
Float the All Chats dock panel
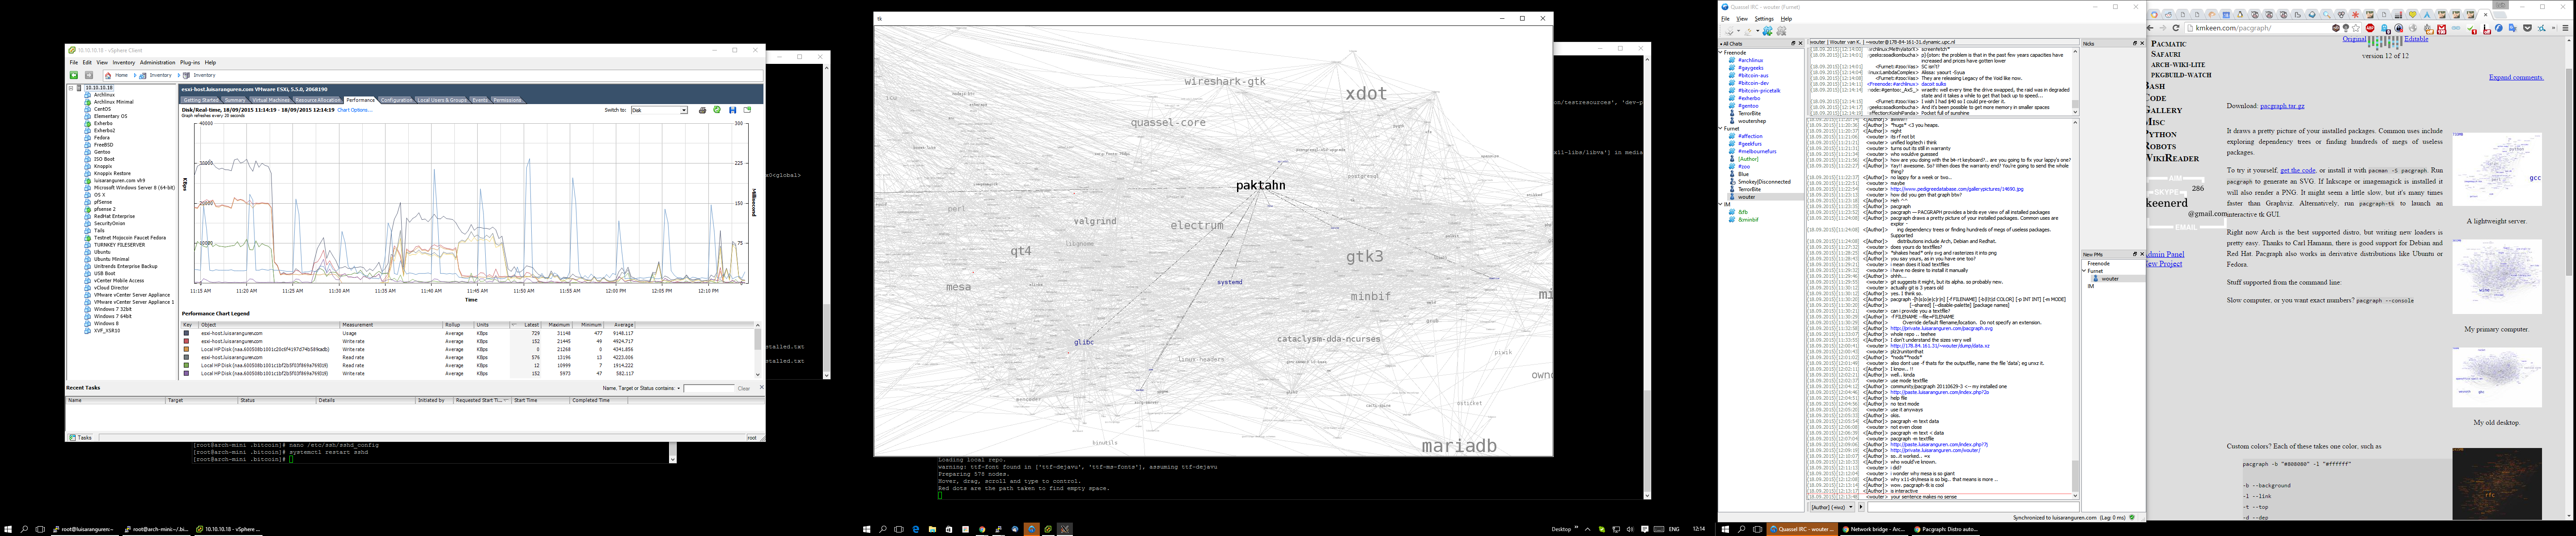coord(1793,44)
